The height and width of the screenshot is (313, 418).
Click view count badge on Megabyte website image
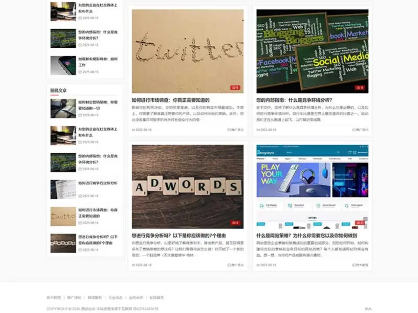point(360,223)
